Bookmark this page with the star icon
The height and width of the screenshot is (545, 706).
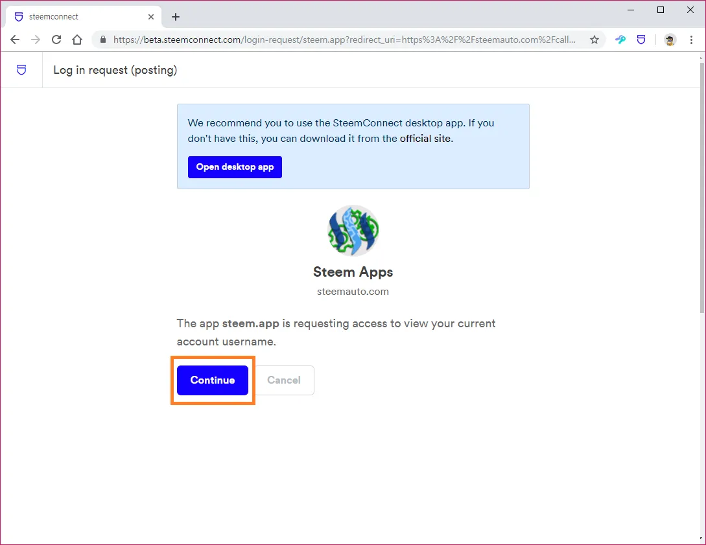pyautogui.click(x=594, y=40)
